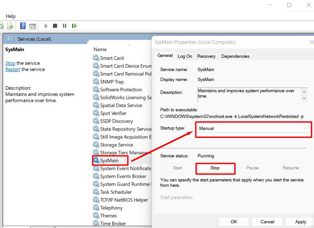314x228 pixels.
Task: Open the Dependencies tab
Action: [235, 56]
